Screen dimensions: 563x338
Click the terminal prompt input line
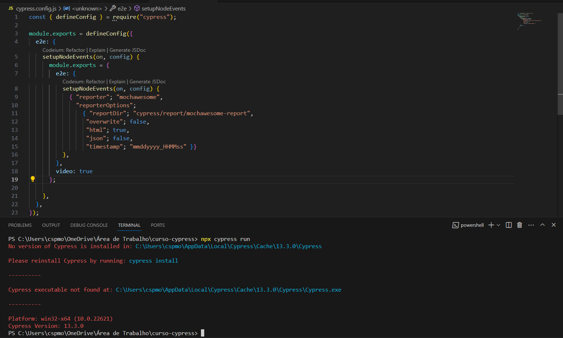[x=106, y=333]
